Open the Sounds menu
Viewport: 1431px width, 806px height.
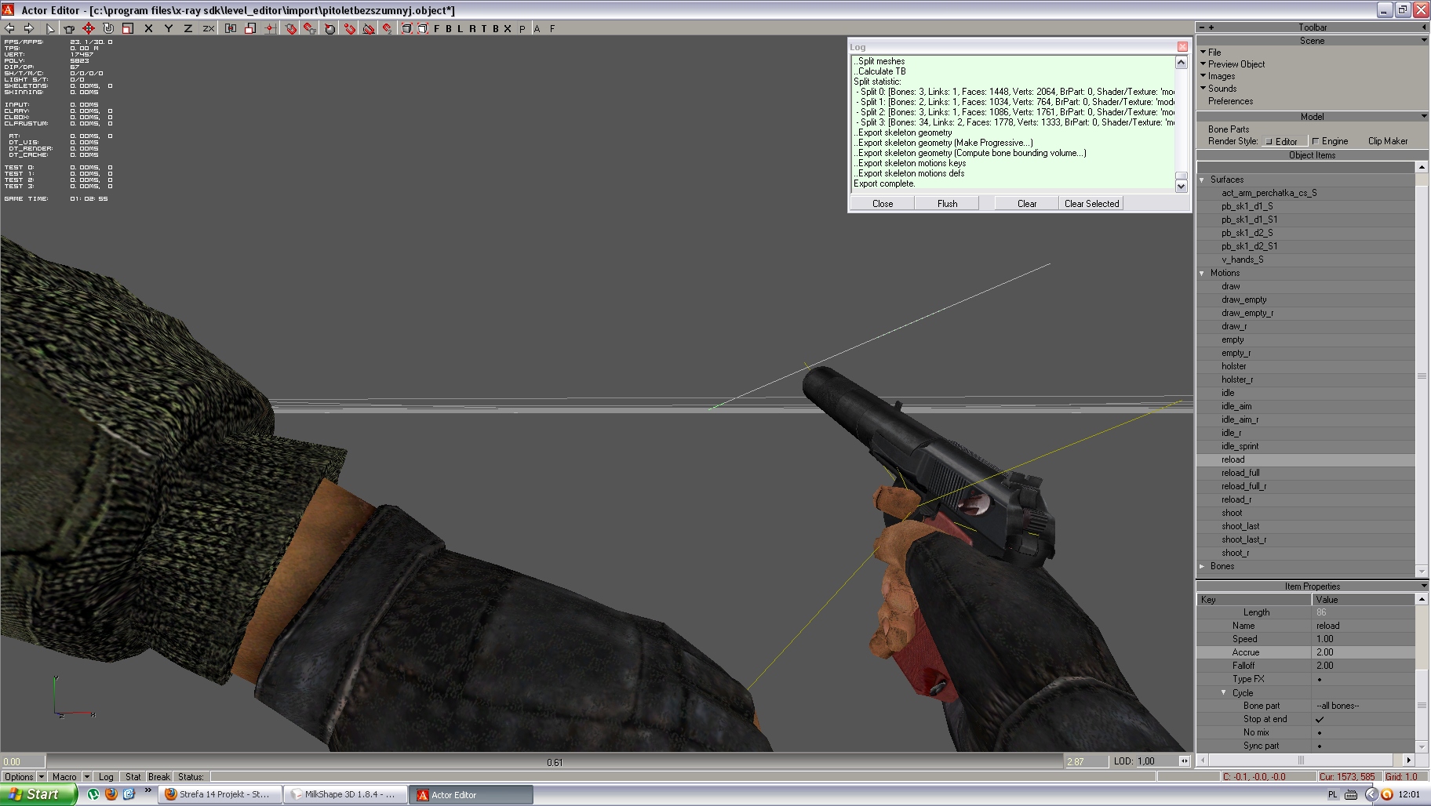pyautogui.click(x=1222, y=89)
